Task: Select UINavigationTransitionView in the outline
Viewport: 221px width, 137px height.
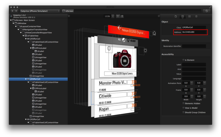Action: coord(35,30)
